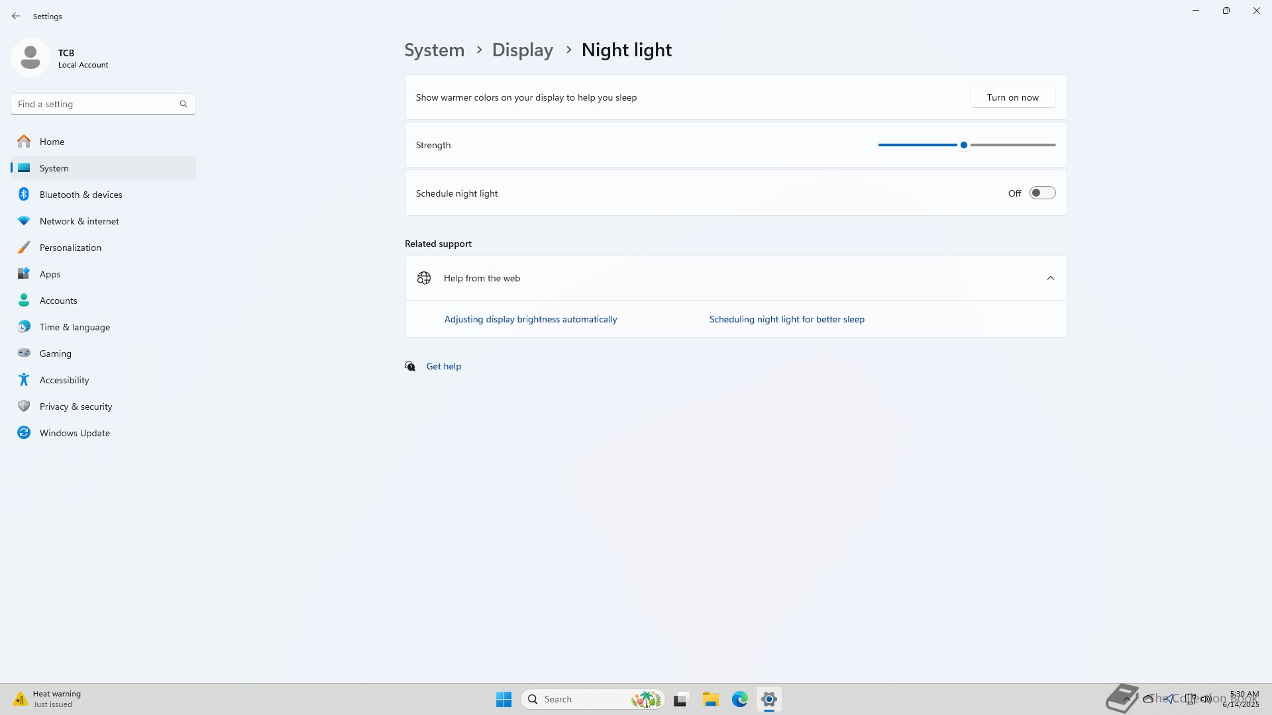Click the Gaming controller icon

tap(24, 354)
